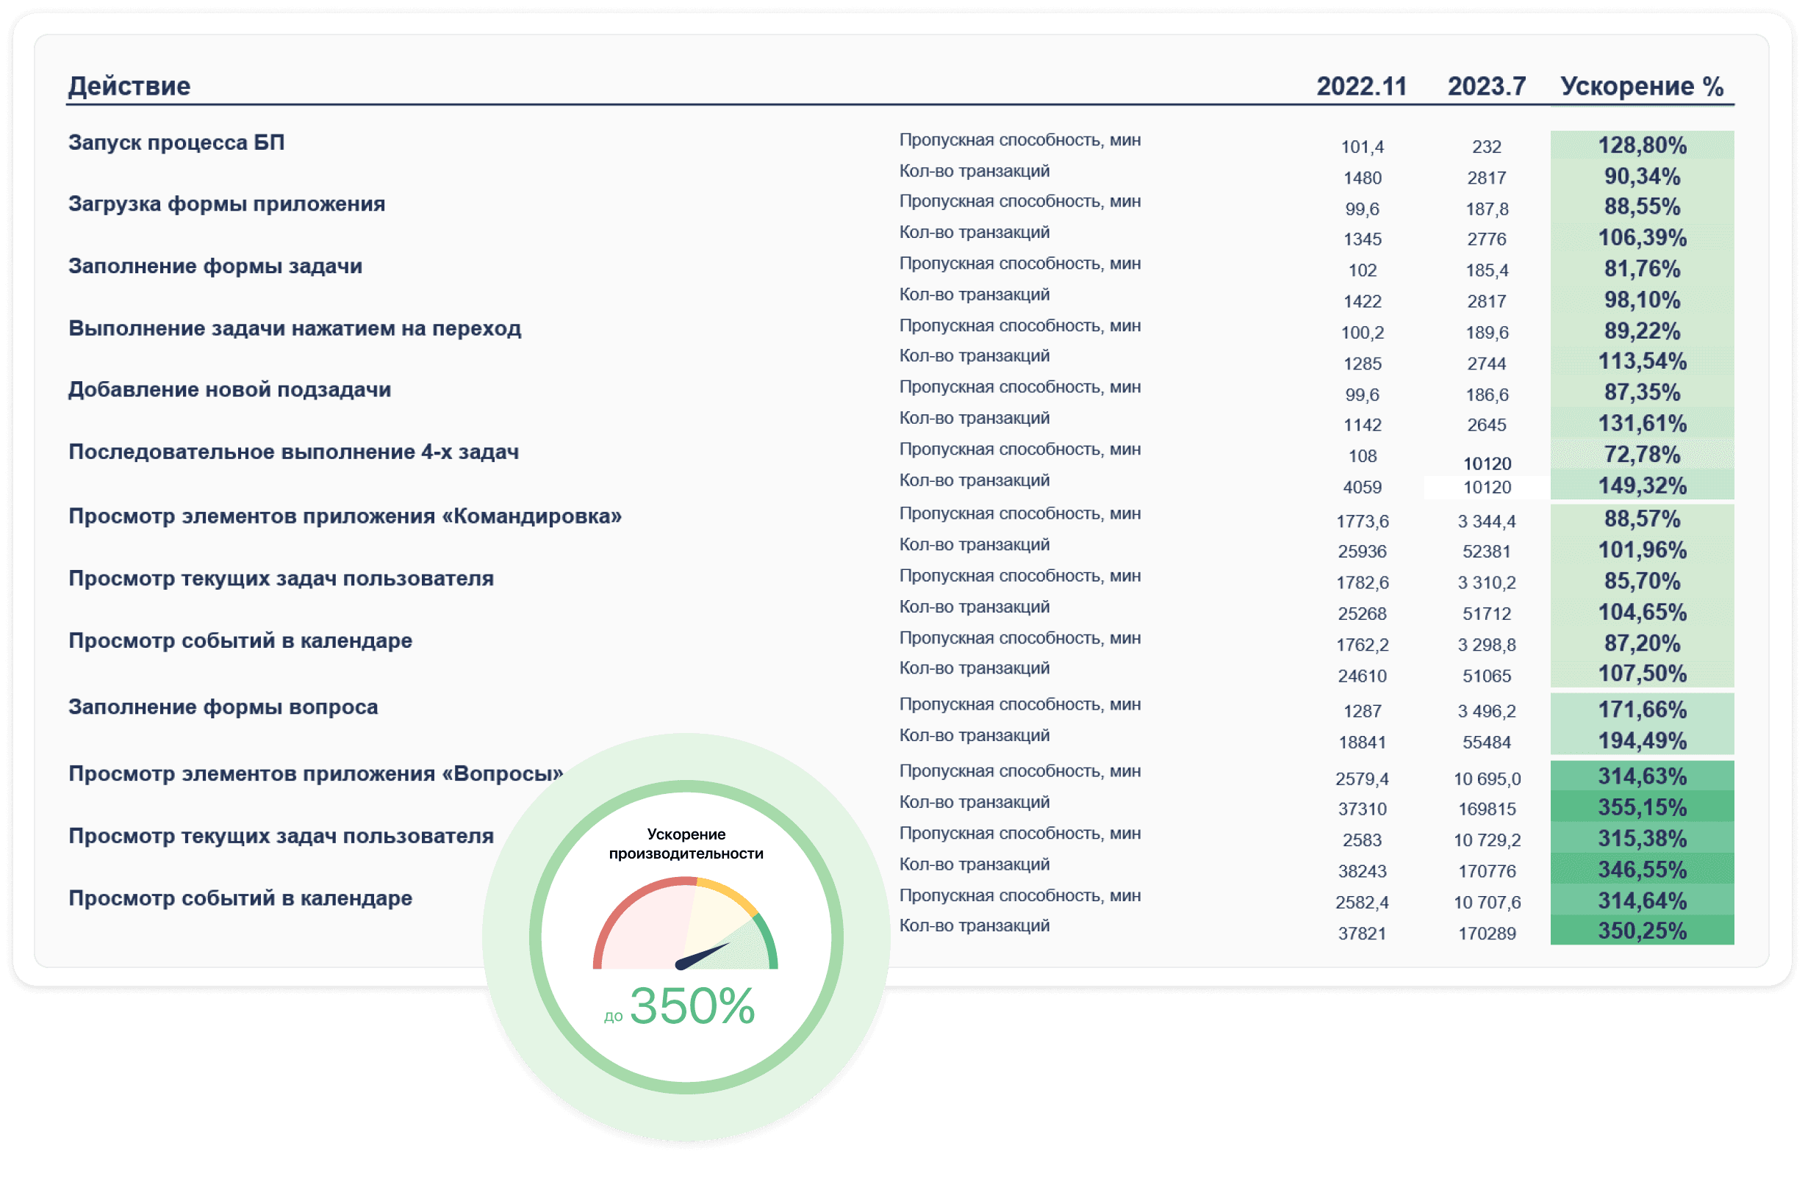1805x1184 pixels.
Task: Click the 72,78% speedup cell
Action: click(x=1642, y=455)
